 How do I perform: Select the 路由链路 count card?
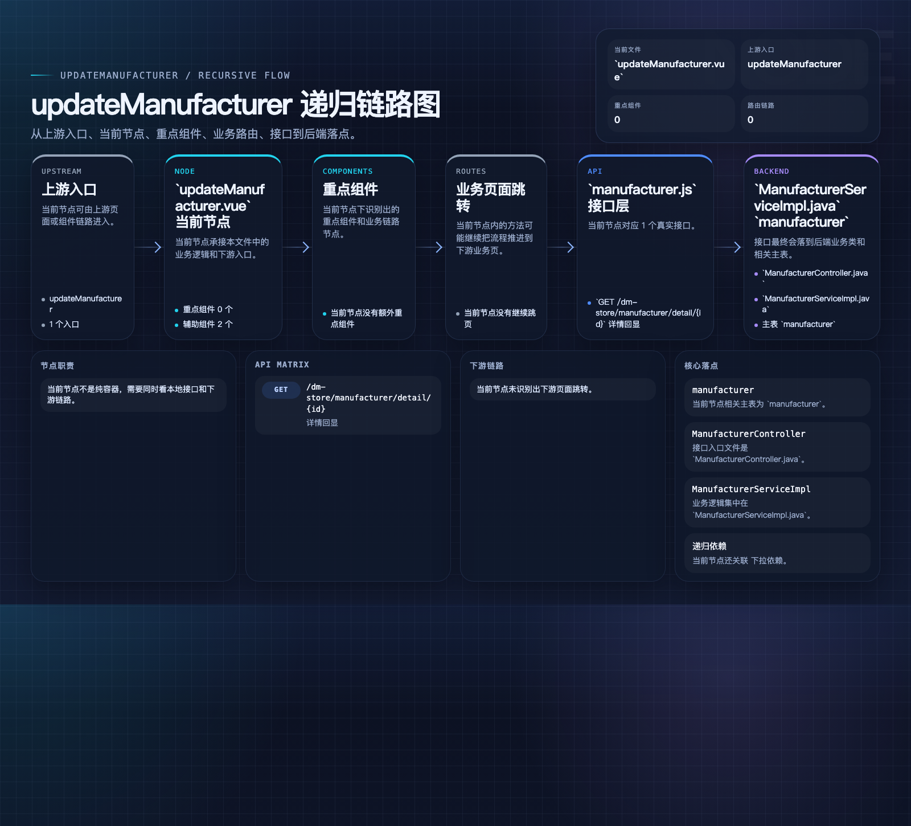pyautogui.click(x=804, y=114)
